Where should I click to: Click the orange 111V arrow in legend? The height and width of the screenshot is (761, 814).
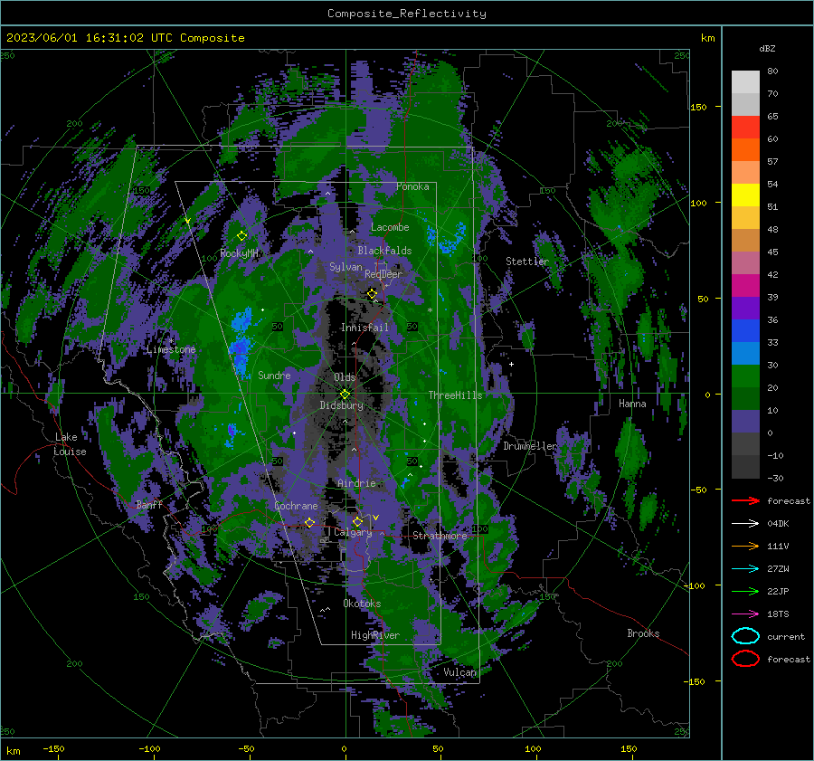click(x=745, y=546)
